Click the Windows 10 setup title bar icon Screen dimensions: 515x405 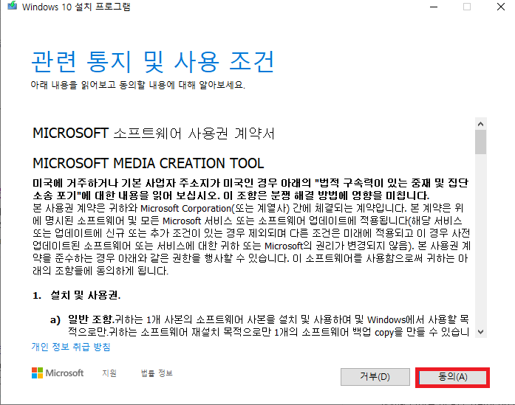click(12, 6)
